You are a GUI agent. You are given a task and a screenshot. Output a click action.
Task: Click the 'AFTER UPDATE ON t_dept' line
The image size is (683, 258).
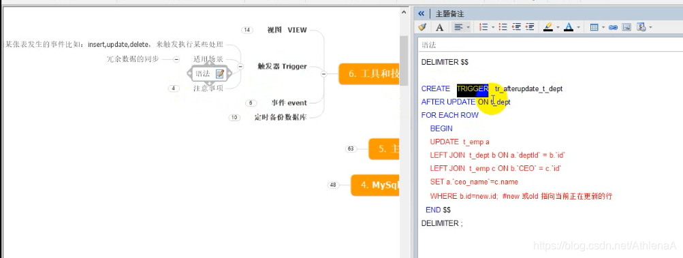pyautogui.click(x=466, y=102)
